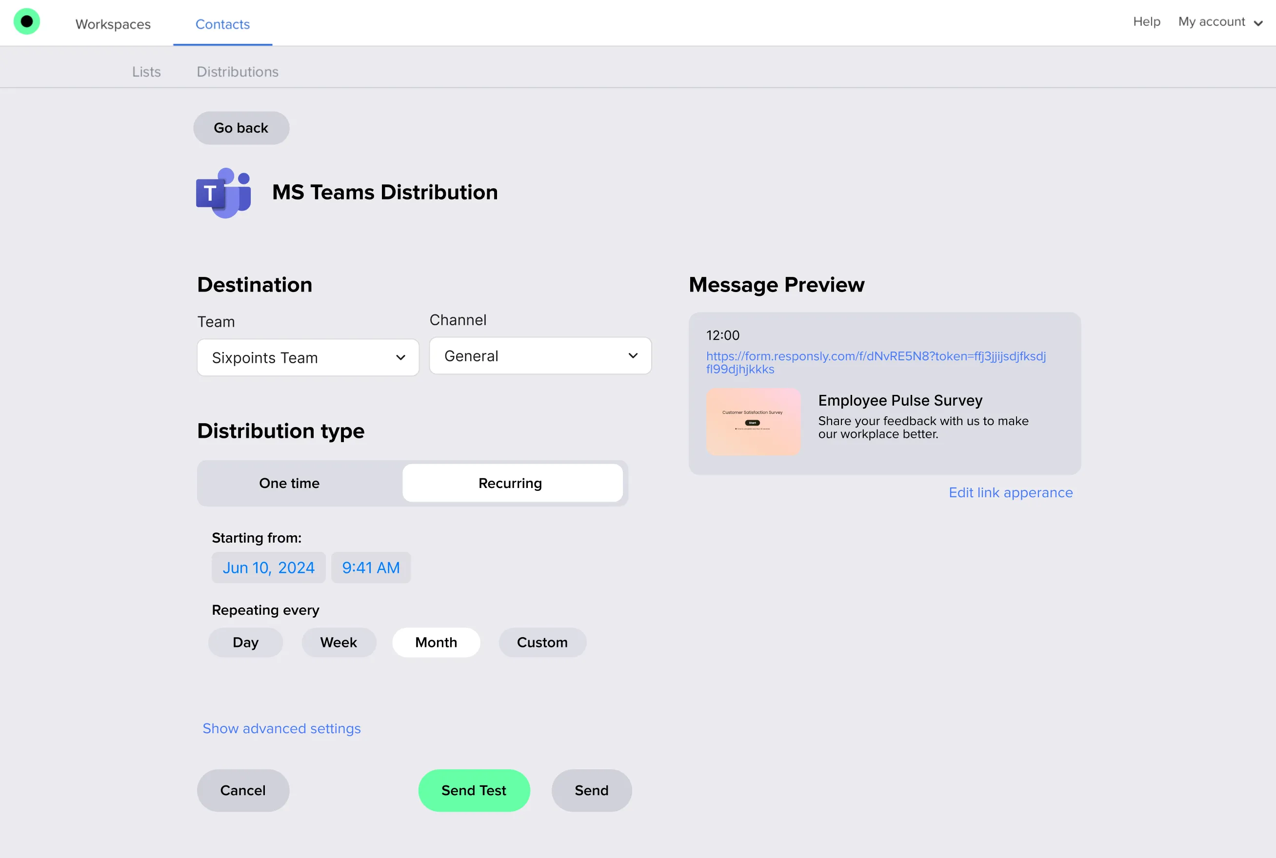Open the Team dropdown showing Sixpoints Team
The width and height of the screenshot is (1276, 858).
[x=308, y=357]
